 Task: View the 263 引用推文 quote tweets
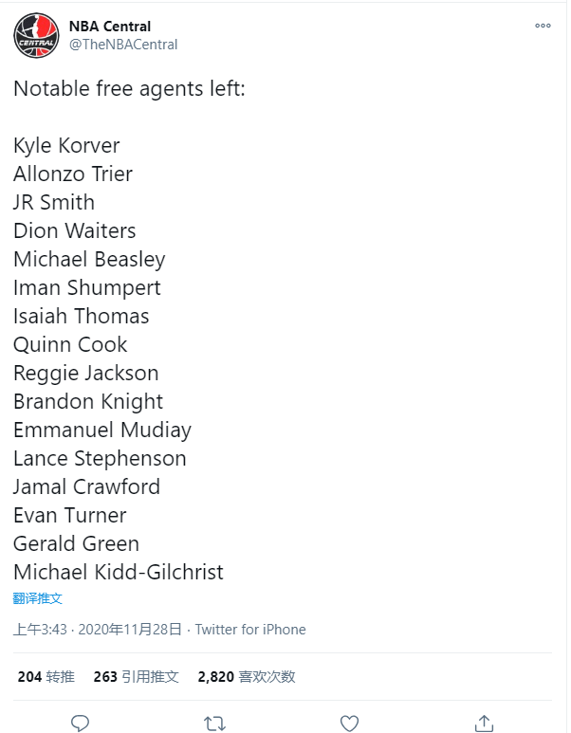pos(136,676)
